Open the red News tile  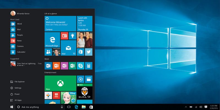pos(65,36)
